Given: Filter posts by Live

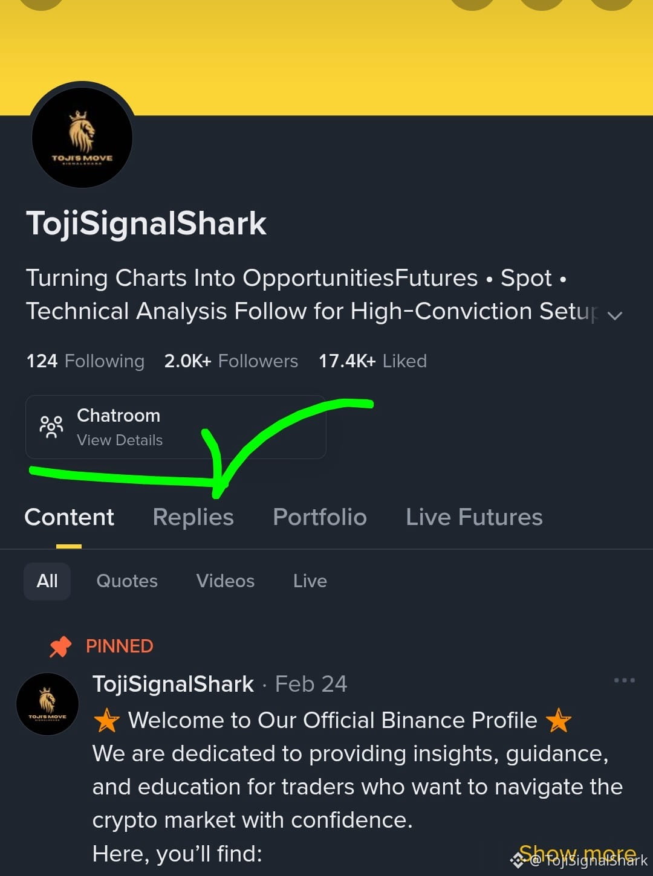Looking at the screenshot, I should click(x=310, y=581).
